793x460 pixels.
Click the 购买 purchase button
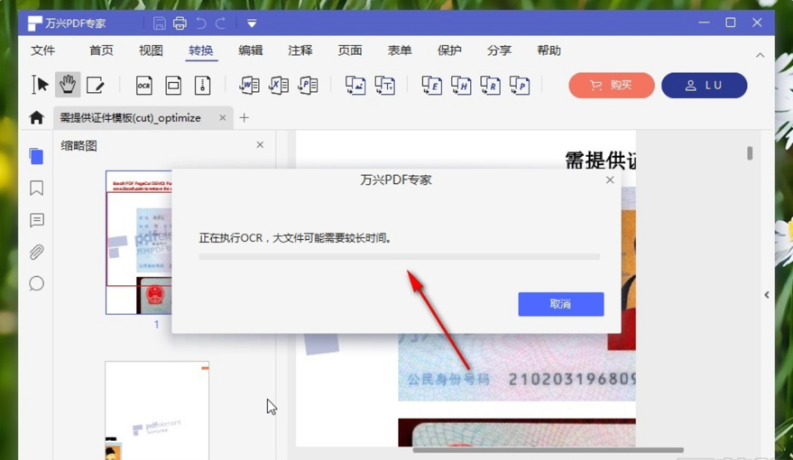612,86
